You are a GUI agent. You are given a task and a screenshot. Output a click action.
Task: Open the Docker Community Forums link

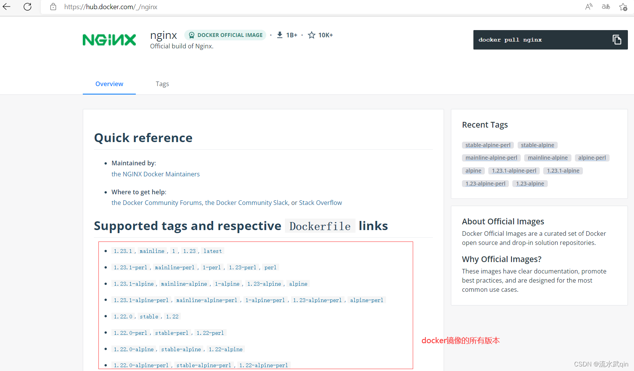pyautogui.click(x=157, y=203)
